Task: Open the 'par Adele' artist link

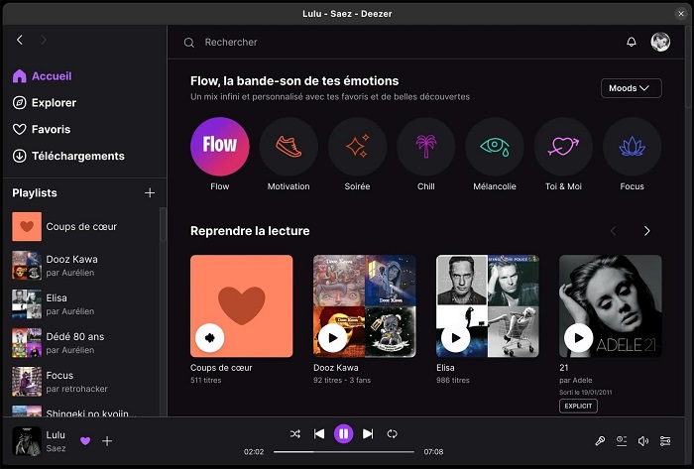Action: (x=575, y=380)
